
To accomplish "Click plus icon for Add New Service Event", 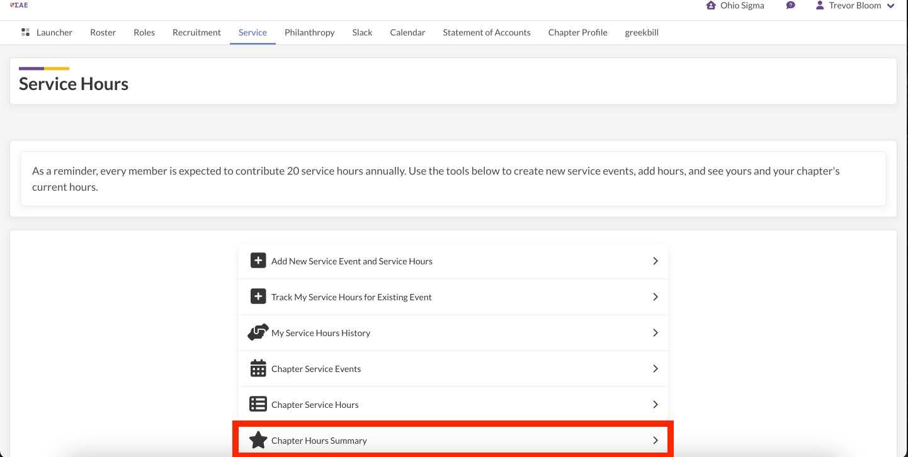I will pos(258,261).
